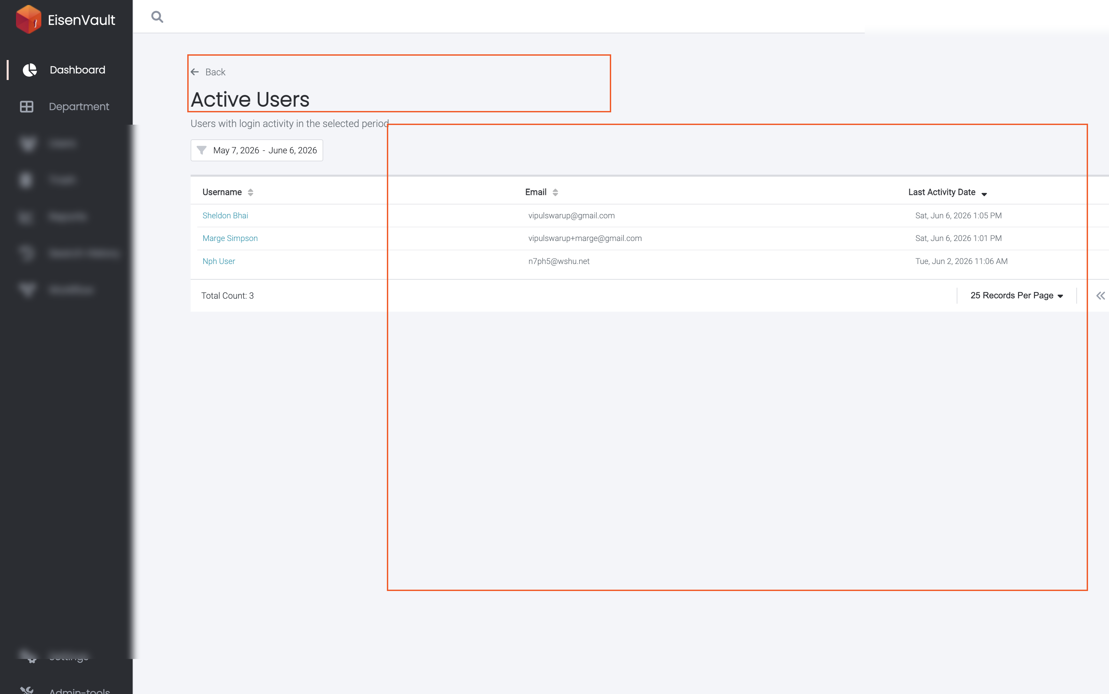Image resolution: width=1109 pixels, height=694 pixels.
Task: Open Sheldon Bhai user link
Action: 225,215
